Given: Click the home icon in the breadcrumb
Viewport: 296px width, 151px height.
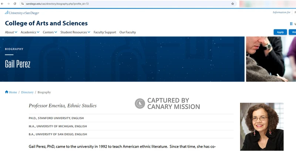Looking at the screenshot, I should tap(7, 92).
